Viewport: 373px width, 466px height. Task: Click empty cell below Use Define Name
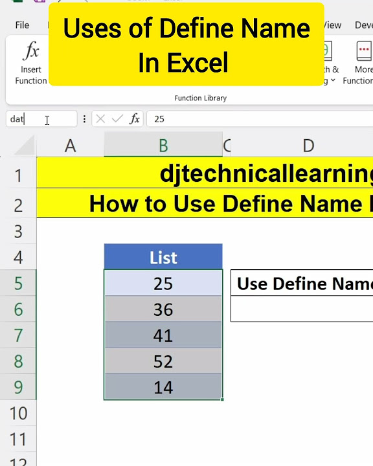click(x=302, y=309)
